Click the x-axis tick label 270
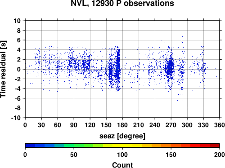The height and width of the screenshot is (168, 225). coord(171,125)
